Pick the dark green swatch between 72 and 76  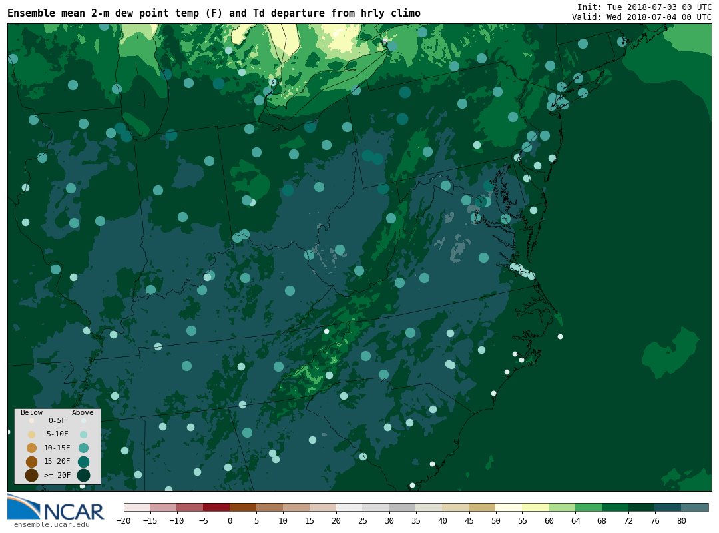(x=642, y=507)
